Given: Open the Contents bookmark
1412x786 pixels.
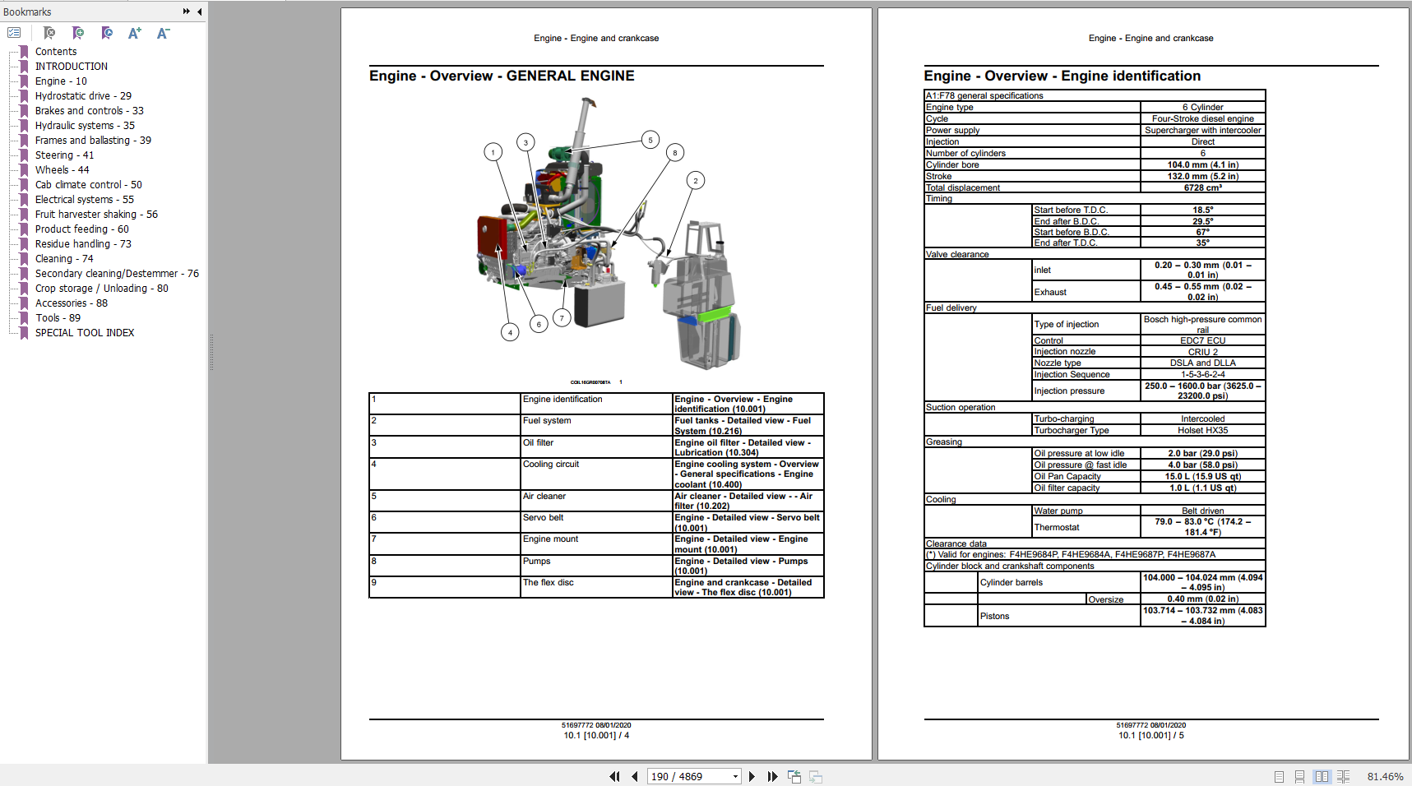Looking at the screenshot, I should pos(56,51).
